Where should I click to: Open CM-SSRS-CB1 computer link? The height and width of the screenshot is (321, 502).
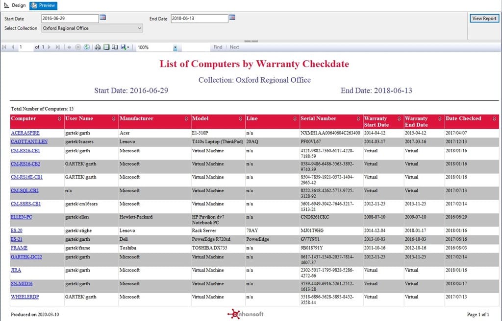pos(25,204)
